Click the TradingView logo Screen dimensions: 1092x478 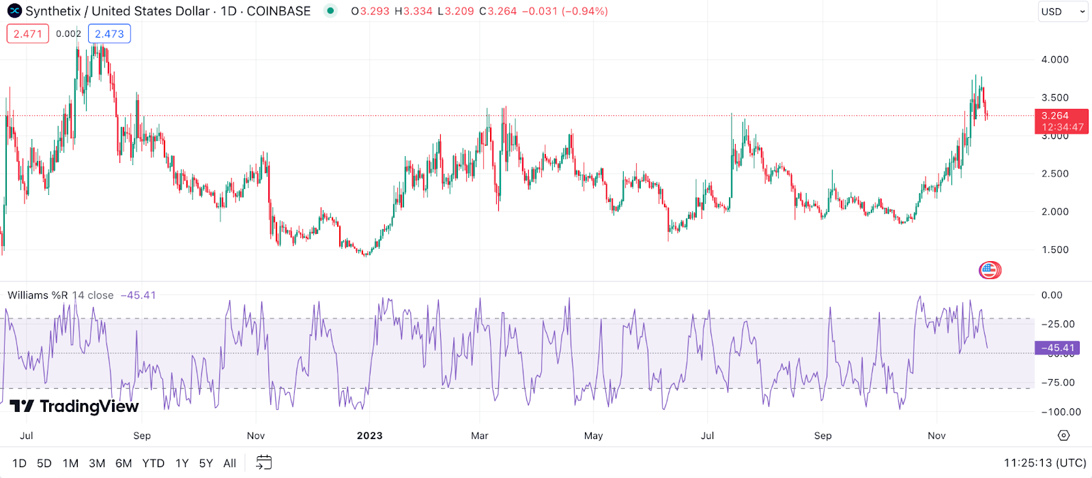74,406
